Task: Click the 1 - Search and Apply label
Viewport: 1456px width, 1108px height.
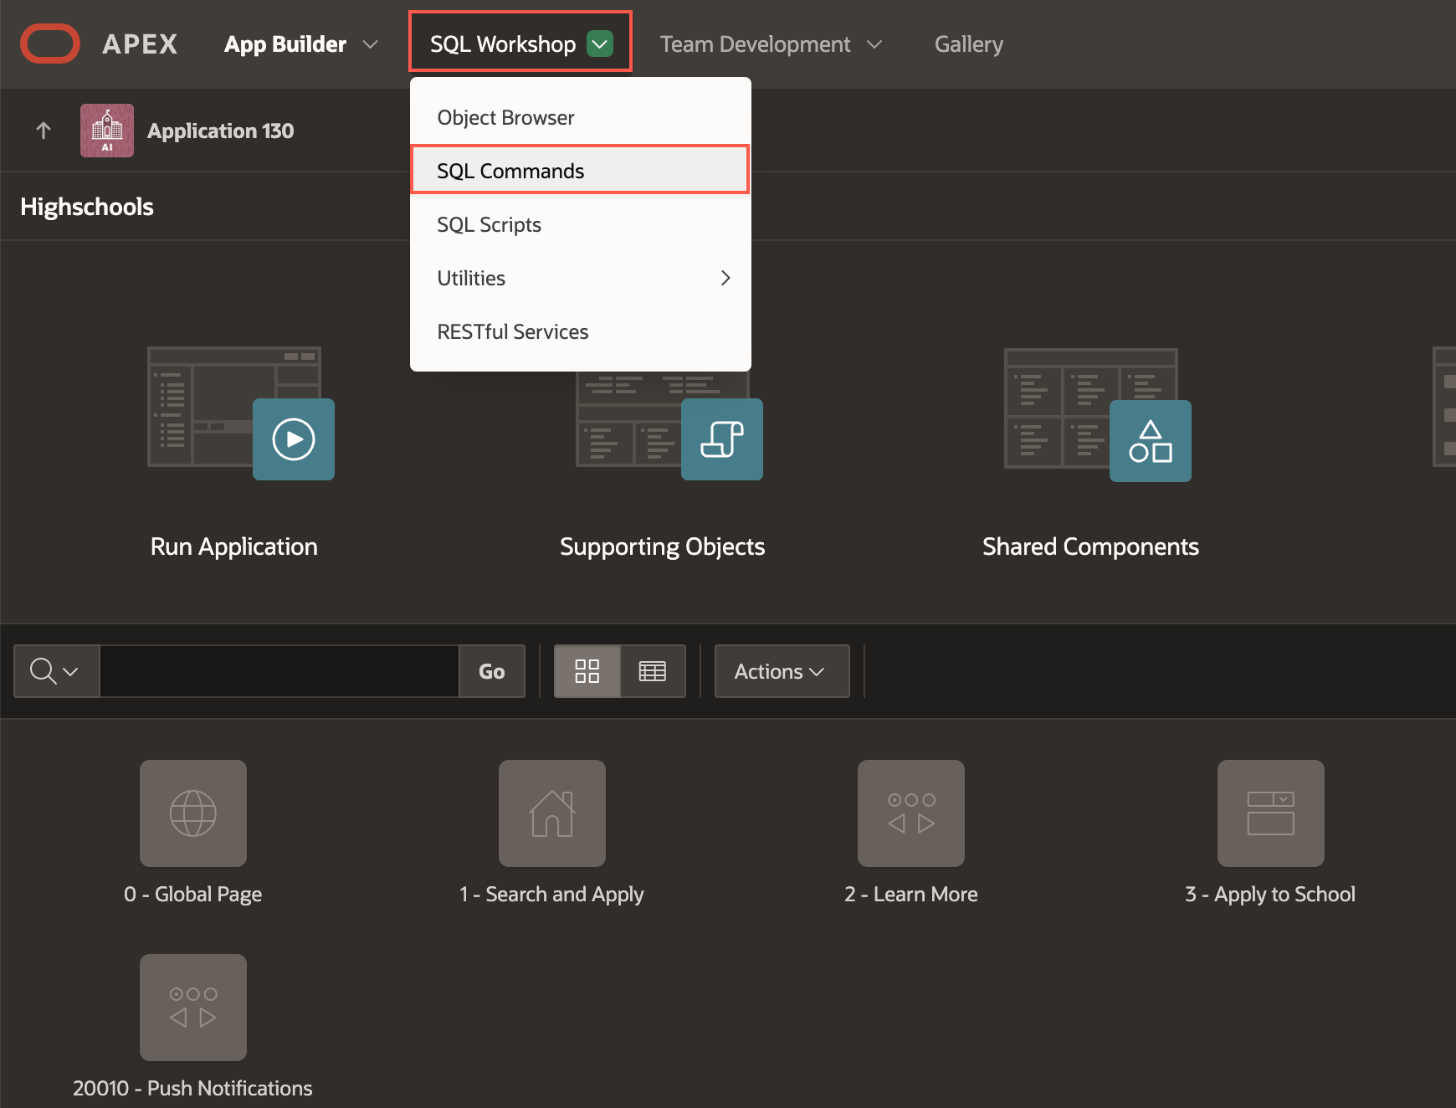Action: [x=551, y=895]
